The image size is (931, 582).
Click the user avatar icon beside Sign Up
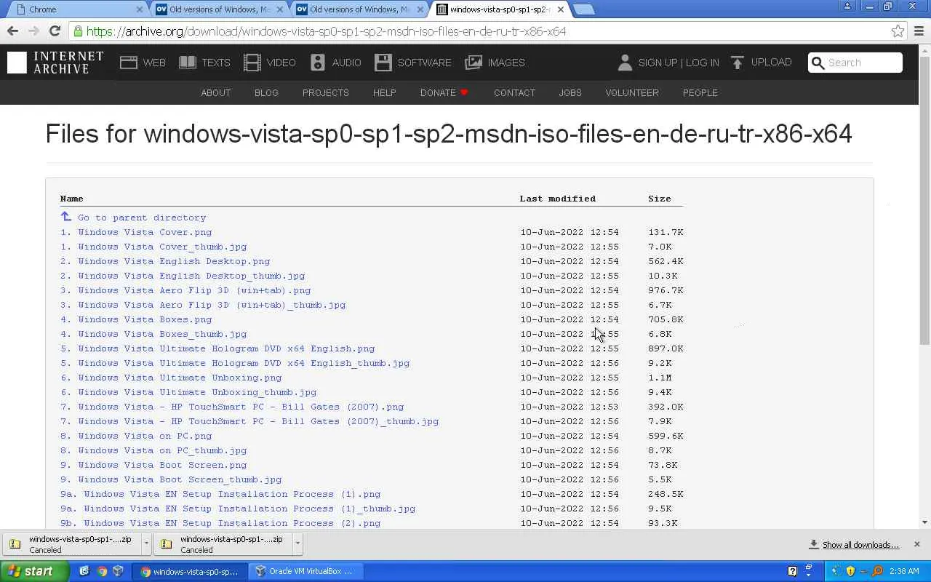point(625,63)
